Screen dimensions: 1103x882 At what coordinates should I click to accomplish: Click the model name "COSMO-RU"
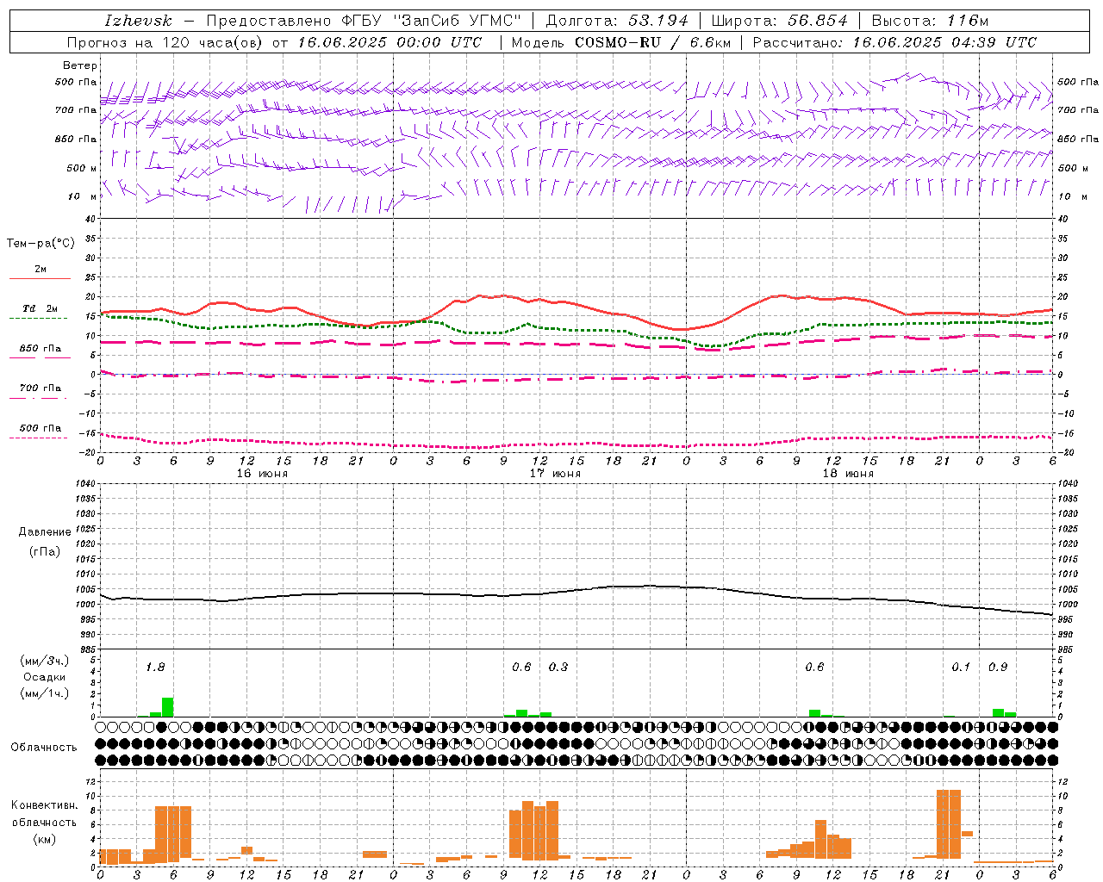[x=618, y=42]
